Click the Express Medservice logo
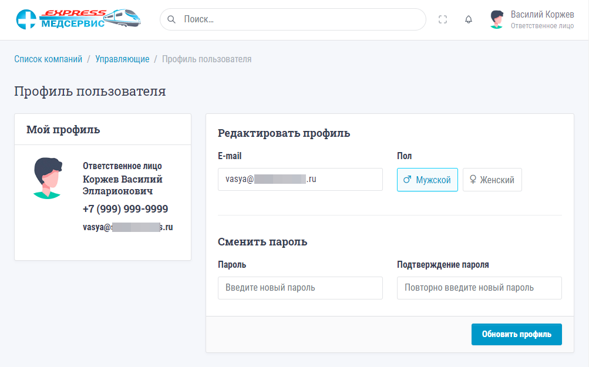The height and width of the screenshot is (367, 589). [x=78, y=19]
